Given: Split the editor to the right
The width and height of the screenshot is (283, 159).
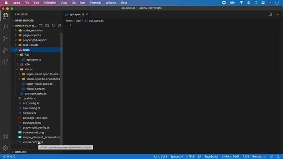Looking at the screenshot, I should click(270, 14).
